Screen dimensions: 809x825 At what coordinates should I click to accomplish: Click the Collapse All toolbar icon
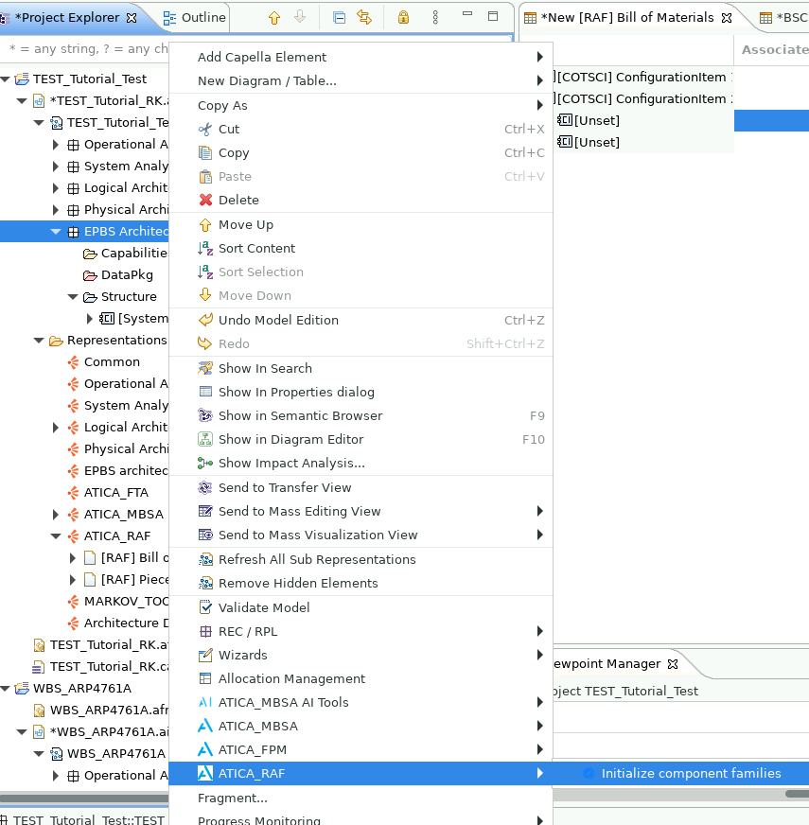tap(340, 17)
